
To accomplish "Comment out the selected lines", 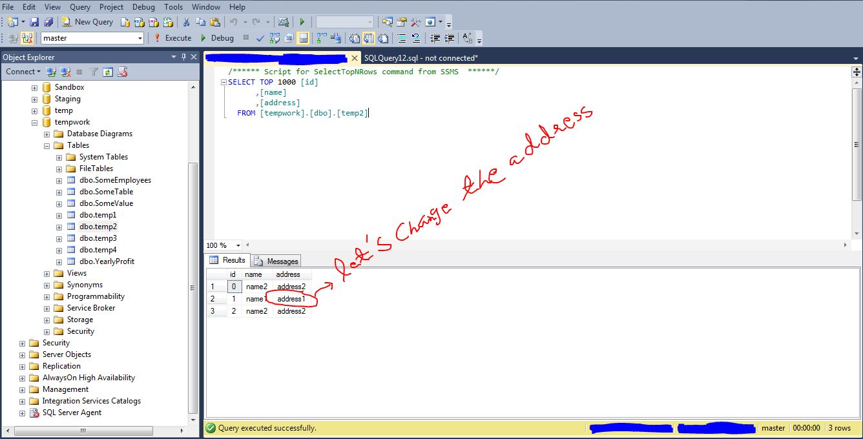I will click(401, 38).
